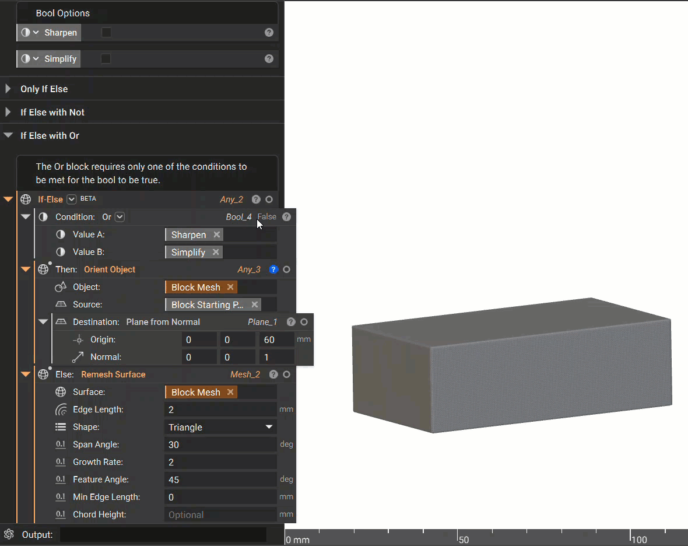Click the Then block globe icon

(x=43, y=269)
